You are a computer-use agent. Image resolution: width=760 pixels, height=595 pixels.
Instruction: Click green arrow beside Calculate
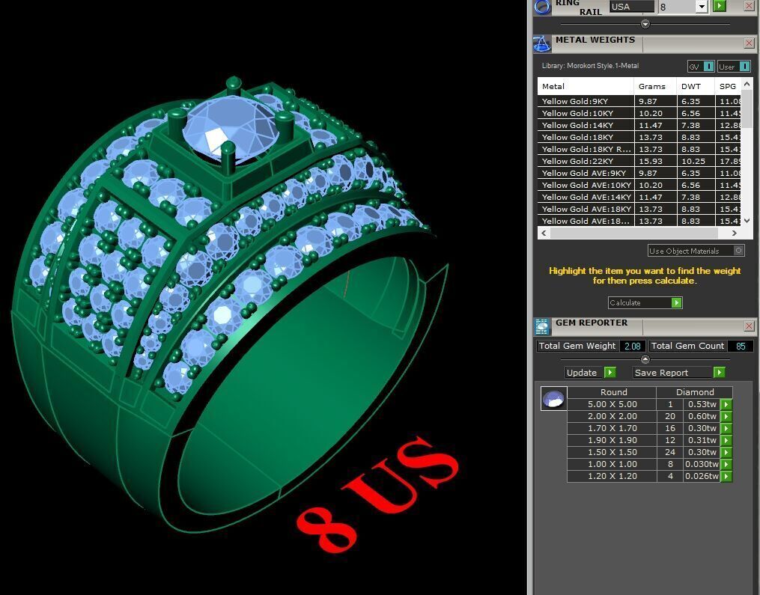(676, 303)
